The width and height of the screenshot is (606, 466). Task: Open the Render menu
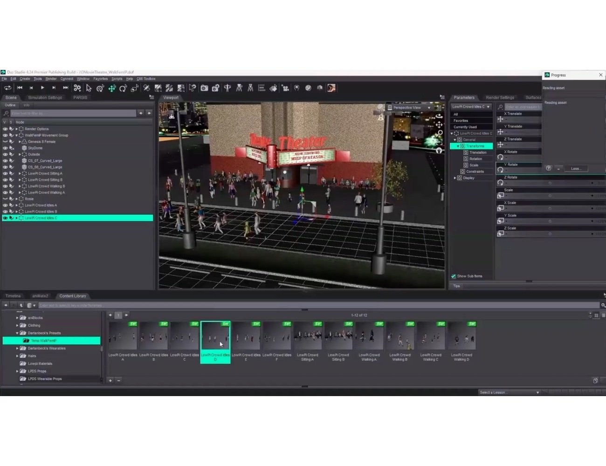[x=51, y=79]
